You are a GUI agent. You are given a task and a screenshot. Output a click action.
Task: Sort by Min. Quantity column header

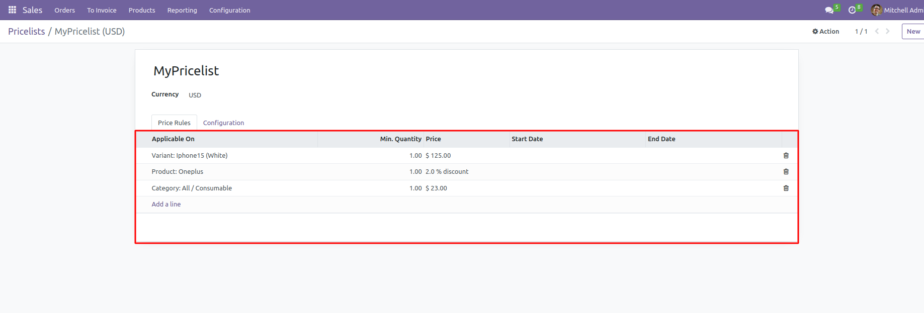(x=371, y=139)
